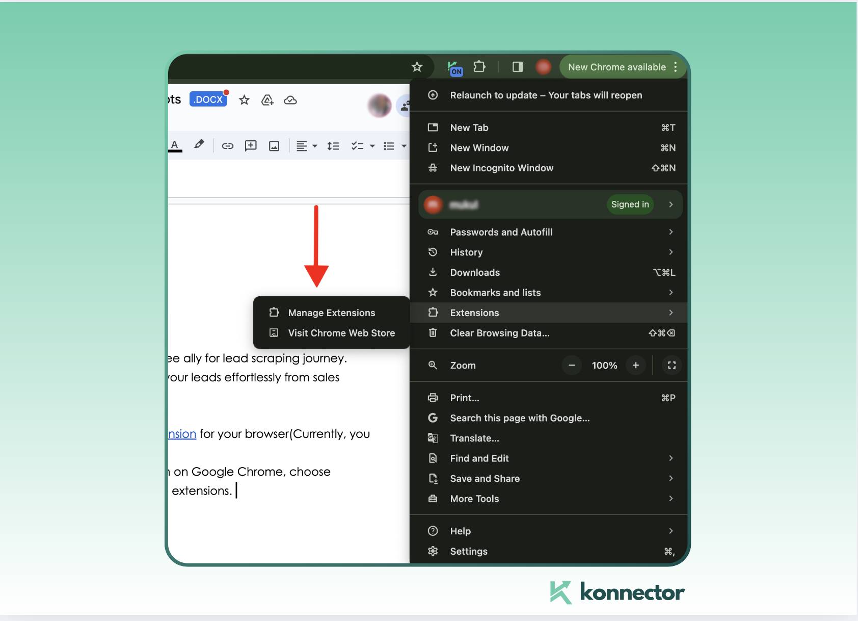858x621 pixels.
Task: Click the blurred user avatar in Docs header
Action: coord(380,106)
